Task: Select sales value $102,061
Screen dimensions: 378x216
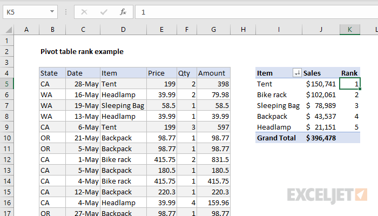Action: coord(321,94)
